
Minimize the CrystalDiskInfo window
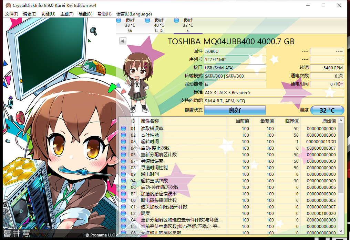click(x=308, y=5)
